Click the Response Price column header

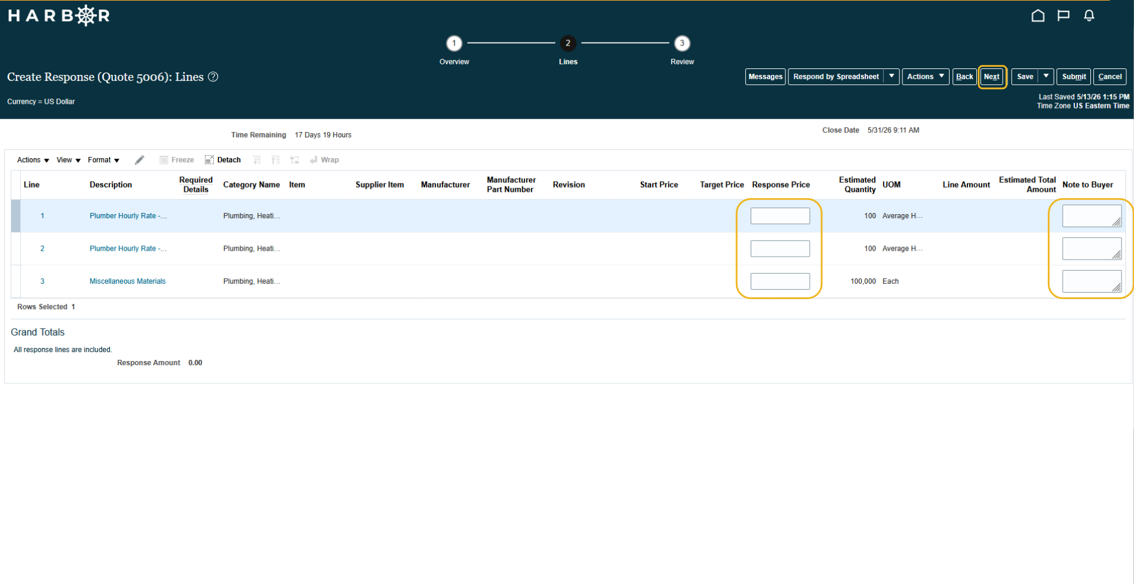coord(781,185)
